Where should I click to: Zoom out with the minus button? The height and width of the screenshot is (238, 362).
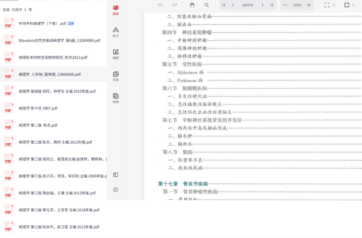[x=285, y=5]
